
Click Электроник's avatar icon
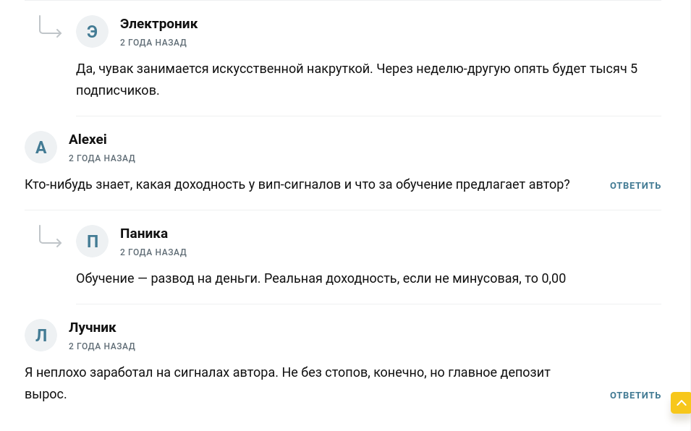[92, 31]
